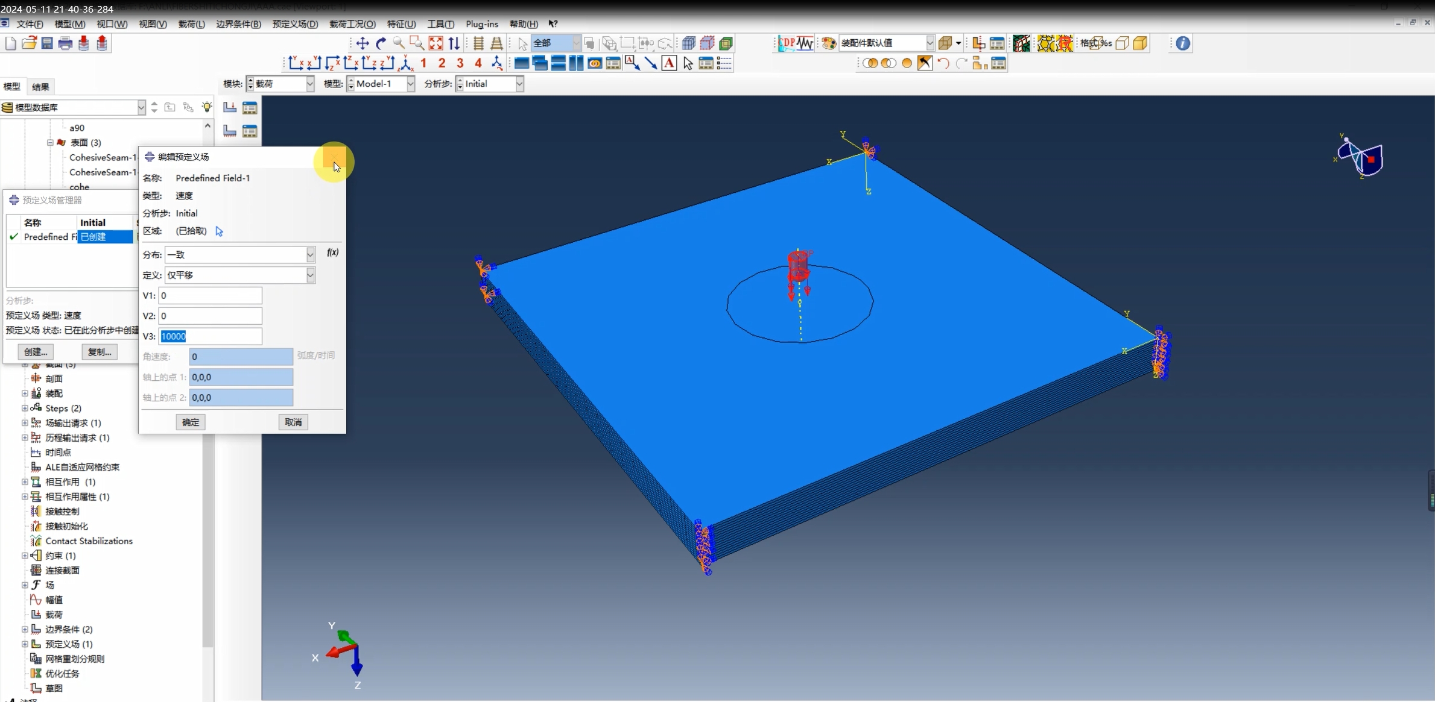Toggle shaded render style cube
The height and width of the screenshot is (702, 1435).
pyautogui.click(x=1140, y=43)
